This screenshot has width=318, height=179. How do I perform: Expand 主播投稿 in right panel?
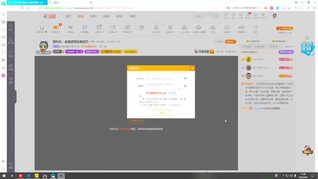pyautogui.click(x=254, y=41)
